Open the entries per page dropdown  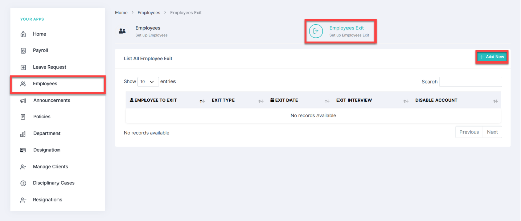click(x=148, y=81)
